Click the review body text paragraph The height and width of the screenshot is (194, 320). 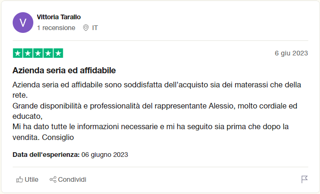pyautogui.click(x=157, y=111)
